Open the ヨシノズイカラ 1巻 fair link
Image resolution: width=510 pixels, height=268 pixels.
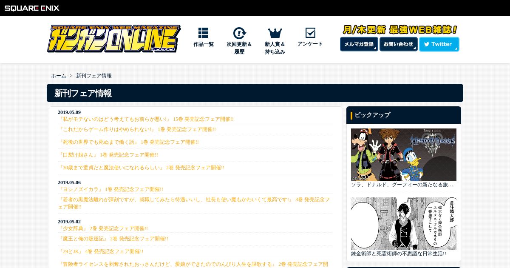click(110, 189)
